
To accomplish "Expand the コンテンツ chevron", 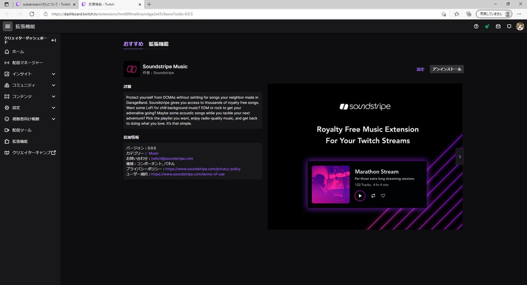I will [x=54, y=96].
